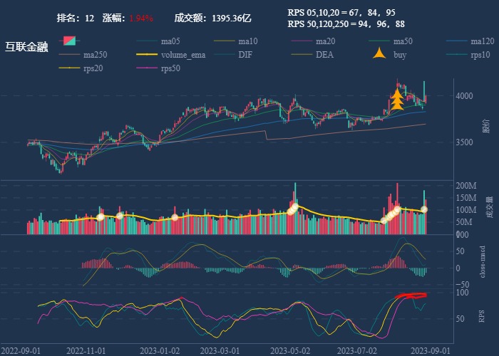Toggle the ma250 legend entry
Screen dimensions: 499x356
click(x=95, y=54)
